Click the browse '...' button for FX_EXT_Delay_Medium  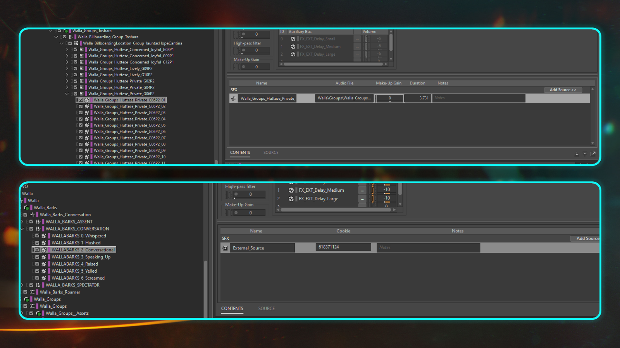click(x=362, y=190)
